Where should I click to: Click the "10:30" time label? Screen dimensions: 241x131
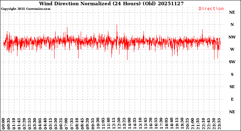pos(98,124)
